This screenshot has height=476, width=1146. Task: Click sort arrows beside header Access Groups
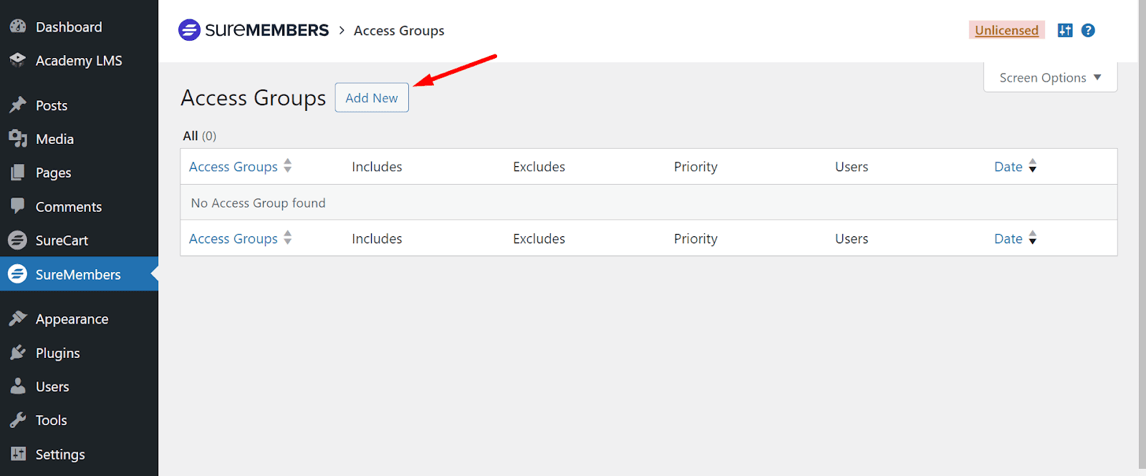[x=288, y=166]
